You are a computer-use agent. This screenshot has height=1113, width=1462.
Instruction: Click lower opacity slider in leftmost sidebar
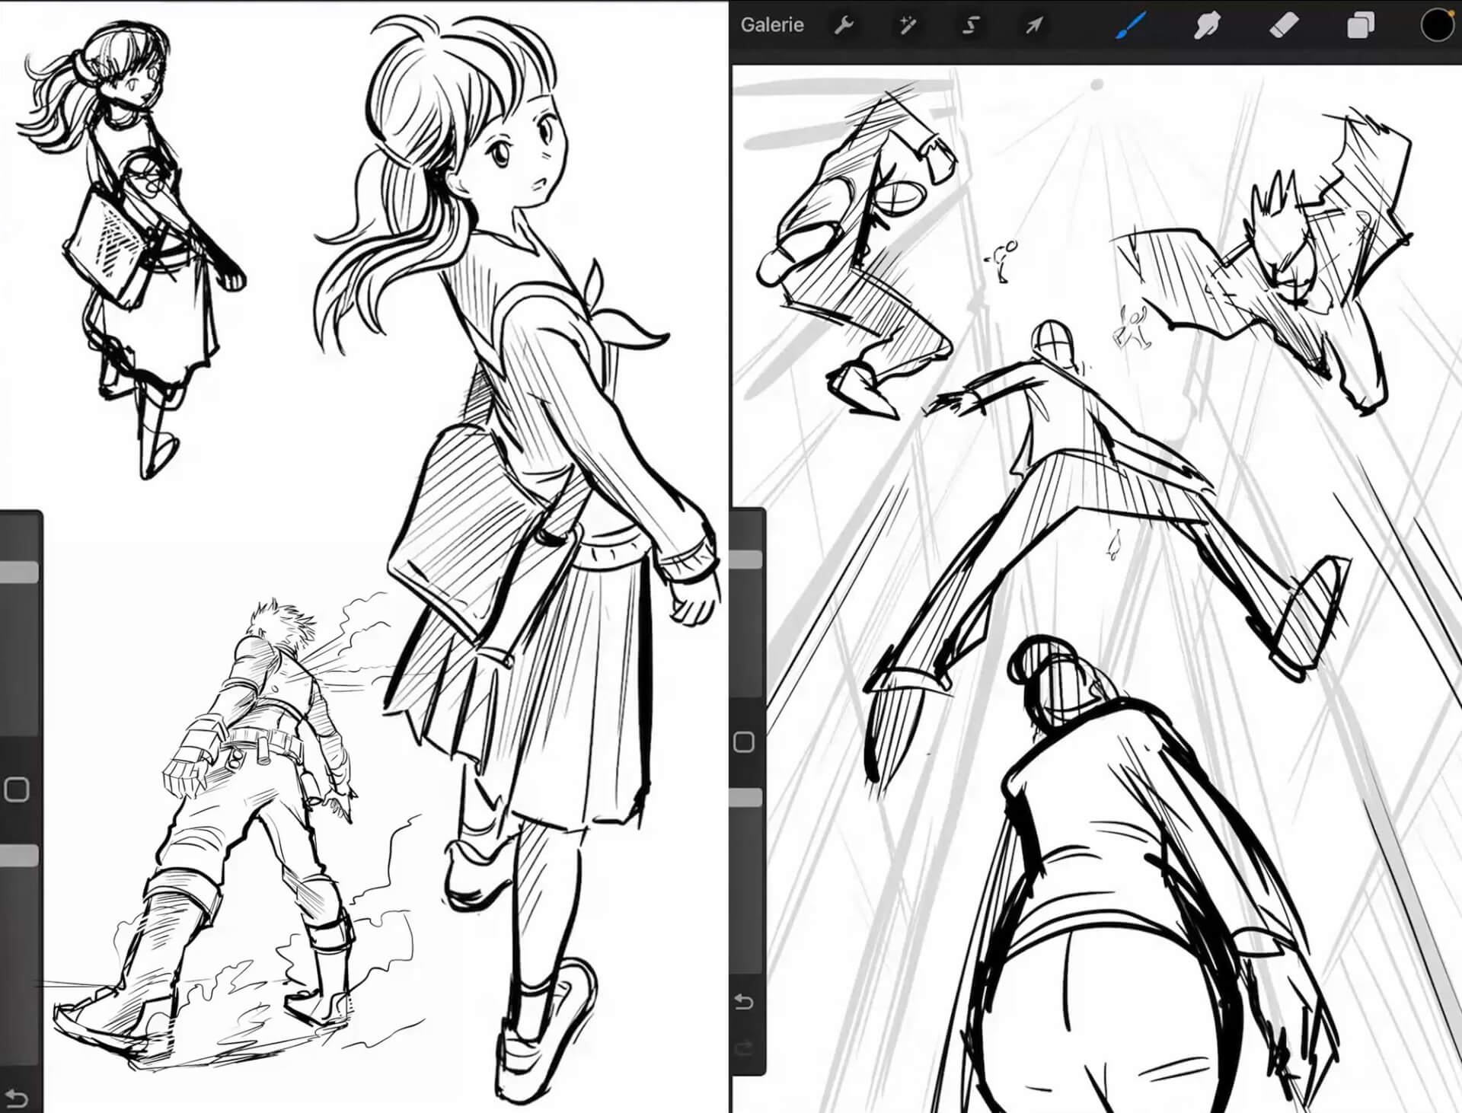(18, 856)
